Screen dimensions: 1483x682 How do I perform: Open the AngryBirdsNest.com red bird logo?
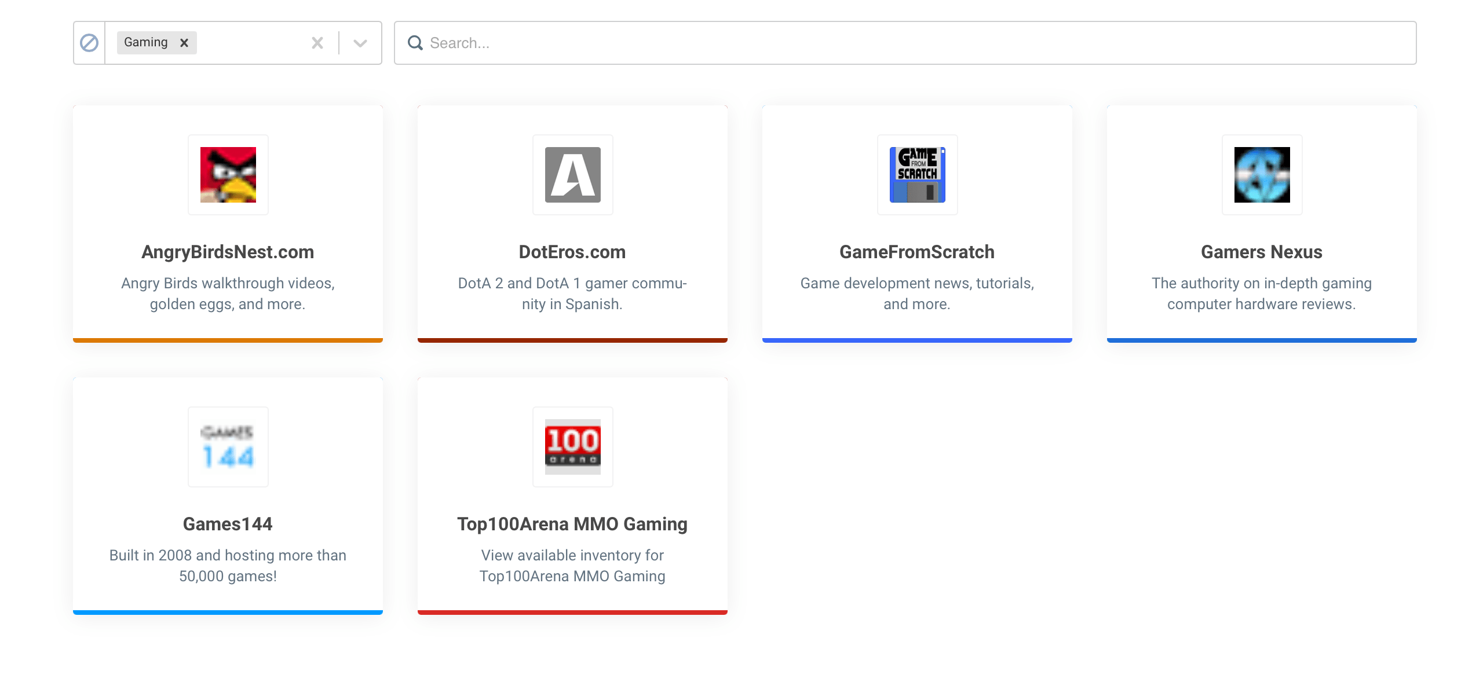(x=228, y=175)
